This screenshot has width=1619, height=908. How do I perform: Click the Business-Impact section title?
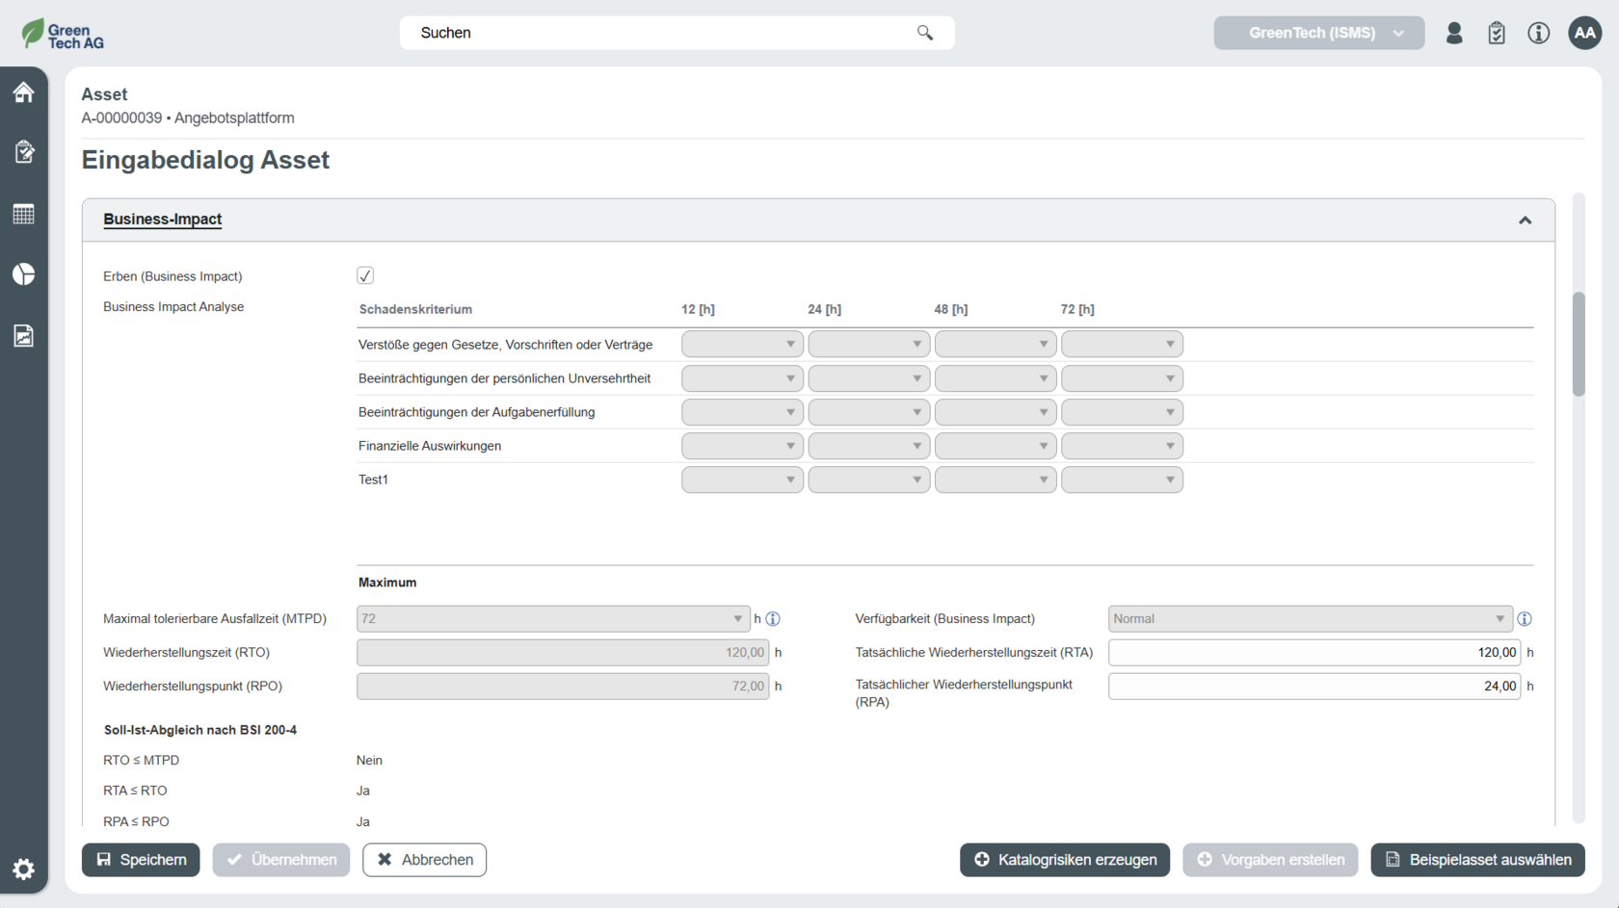click(163, 220)
